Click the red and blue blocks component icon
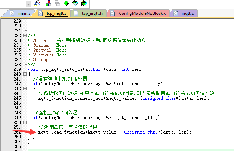Viewport: 234px width, 151px height. point(49,3)
